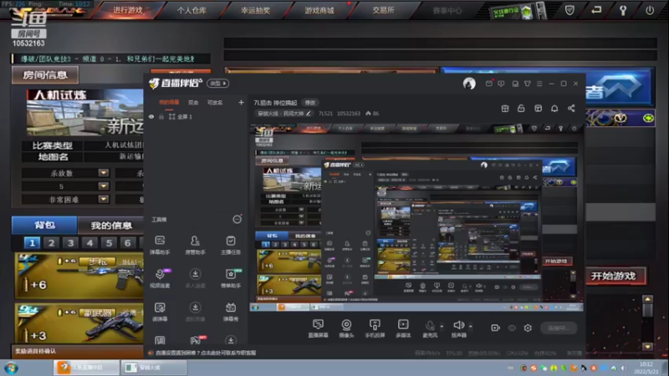
Task: Click the +6 rifle thumbnail in backpack
Action: point(79,276)
